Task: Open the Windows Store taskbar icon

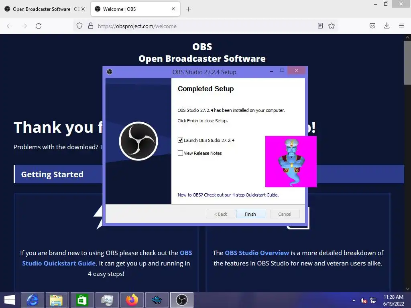Action: [x=82, y=300]
